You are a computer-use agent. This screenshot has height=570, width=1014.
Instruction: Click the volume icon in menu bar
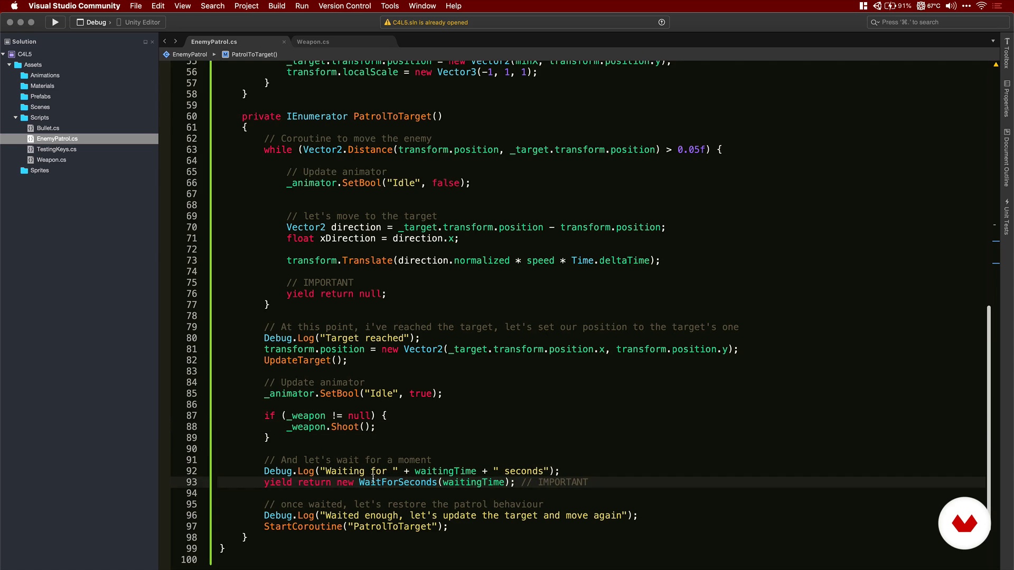click(x=951, y=6)
